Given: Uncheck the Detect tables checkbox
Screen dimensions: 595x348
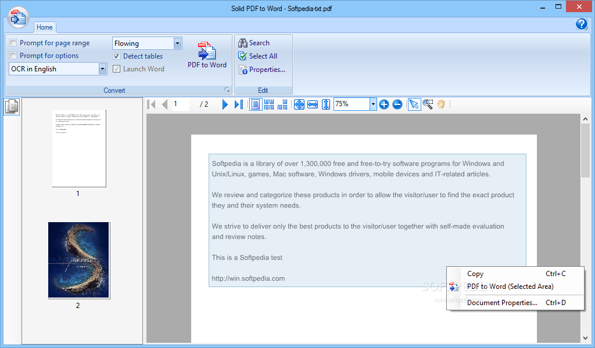Looking at the screenshot, I should tap(116, 56).
